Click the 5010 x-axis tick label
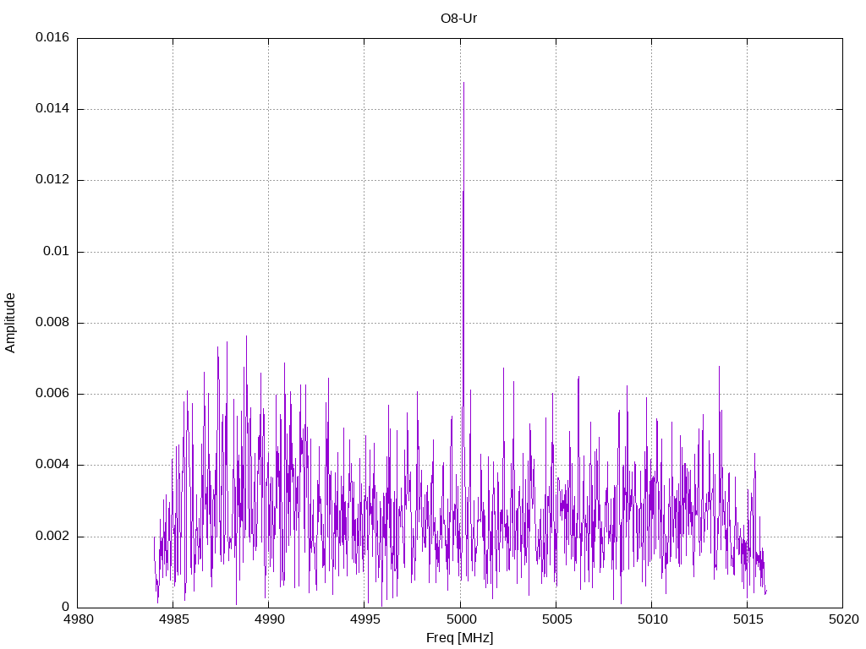This screenshot has width=866, height=649. [652, 619]
